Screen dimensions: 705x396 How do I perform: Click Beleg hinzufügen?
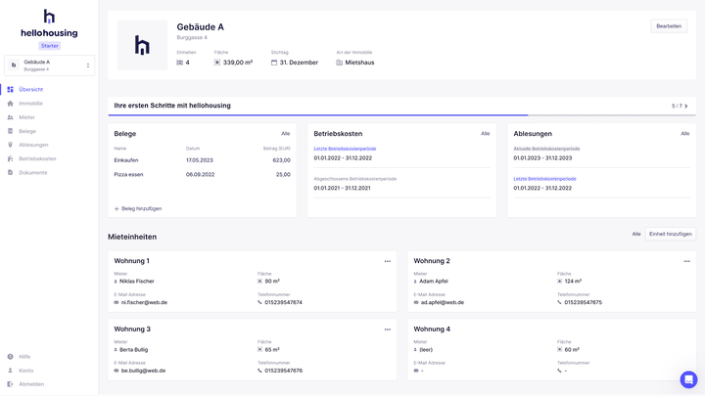pos(138,209)
